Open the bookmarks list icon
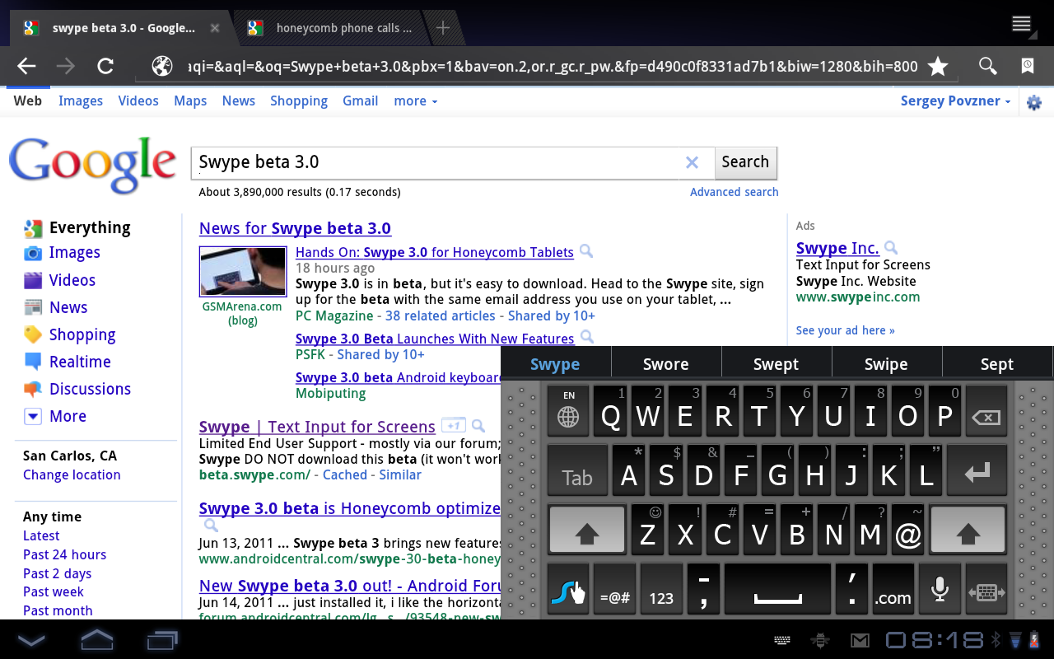Screen dimensions: 1054x659 pos(1028,67)
